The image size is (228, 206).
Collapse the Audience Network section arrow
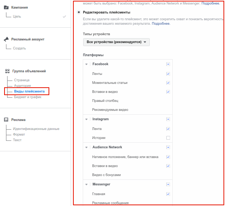(87, 147)
